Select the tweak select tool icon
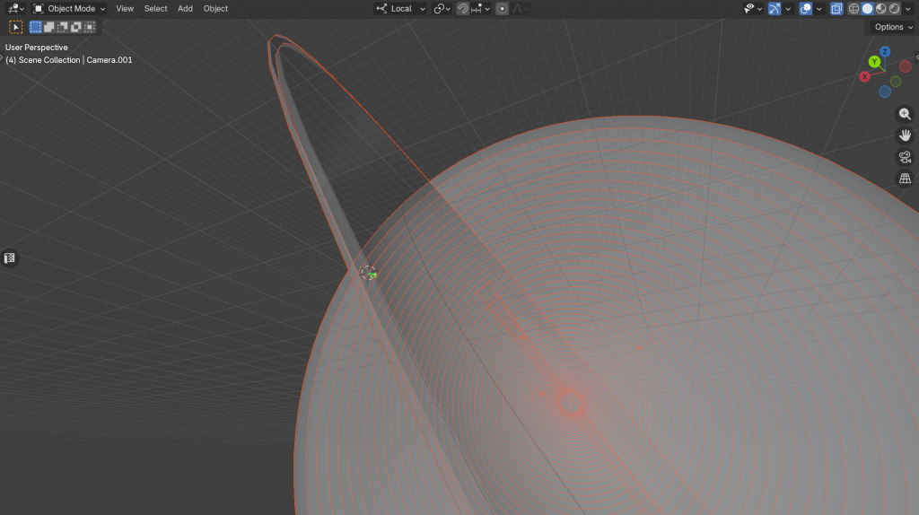The image size is (919, 515). [16, 27]
